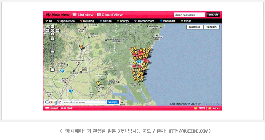The image size is (265, 140).
Task: Click the black search button
Action: tap(213, 15)
